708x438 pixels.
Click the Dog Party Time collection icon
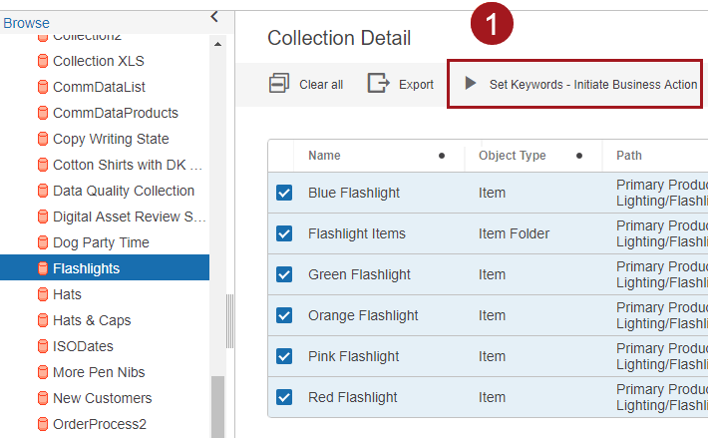point(43,242)
